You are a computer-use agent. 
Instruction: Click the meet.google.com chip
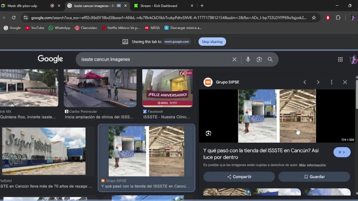coord(177,42)
